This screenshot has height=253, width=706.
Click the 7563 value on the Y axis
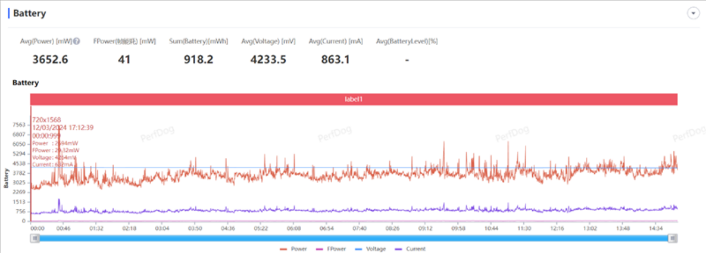[19, 124]
